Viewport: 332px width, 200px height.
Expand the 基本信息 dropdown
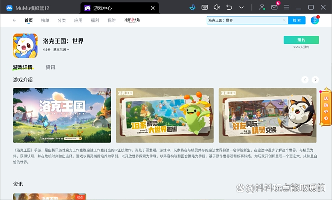pyautogui.click(x=61, y=50)
